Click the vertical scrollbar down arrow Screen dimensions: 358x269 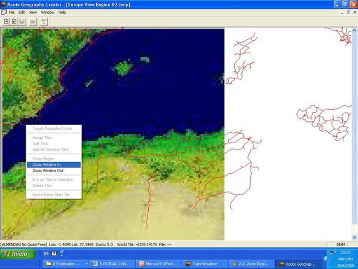(x=355, y=237)
